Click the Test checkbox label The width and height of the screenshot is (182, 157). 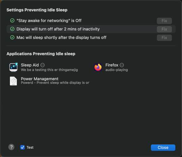[x=30, y=148]
